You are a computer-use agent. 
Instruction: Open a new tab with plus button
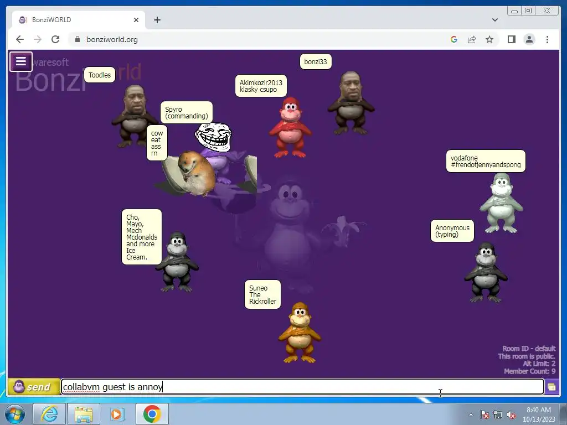157,20
